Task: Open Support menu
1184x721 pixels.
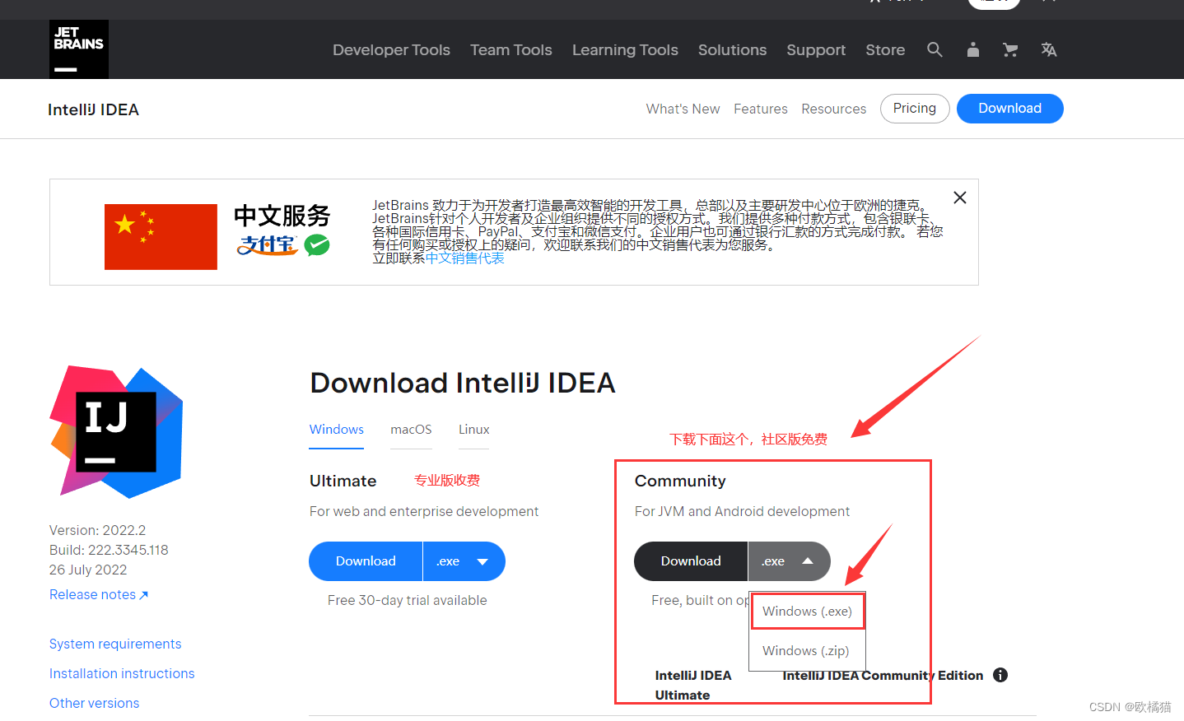Action: [x=816, y=50]
